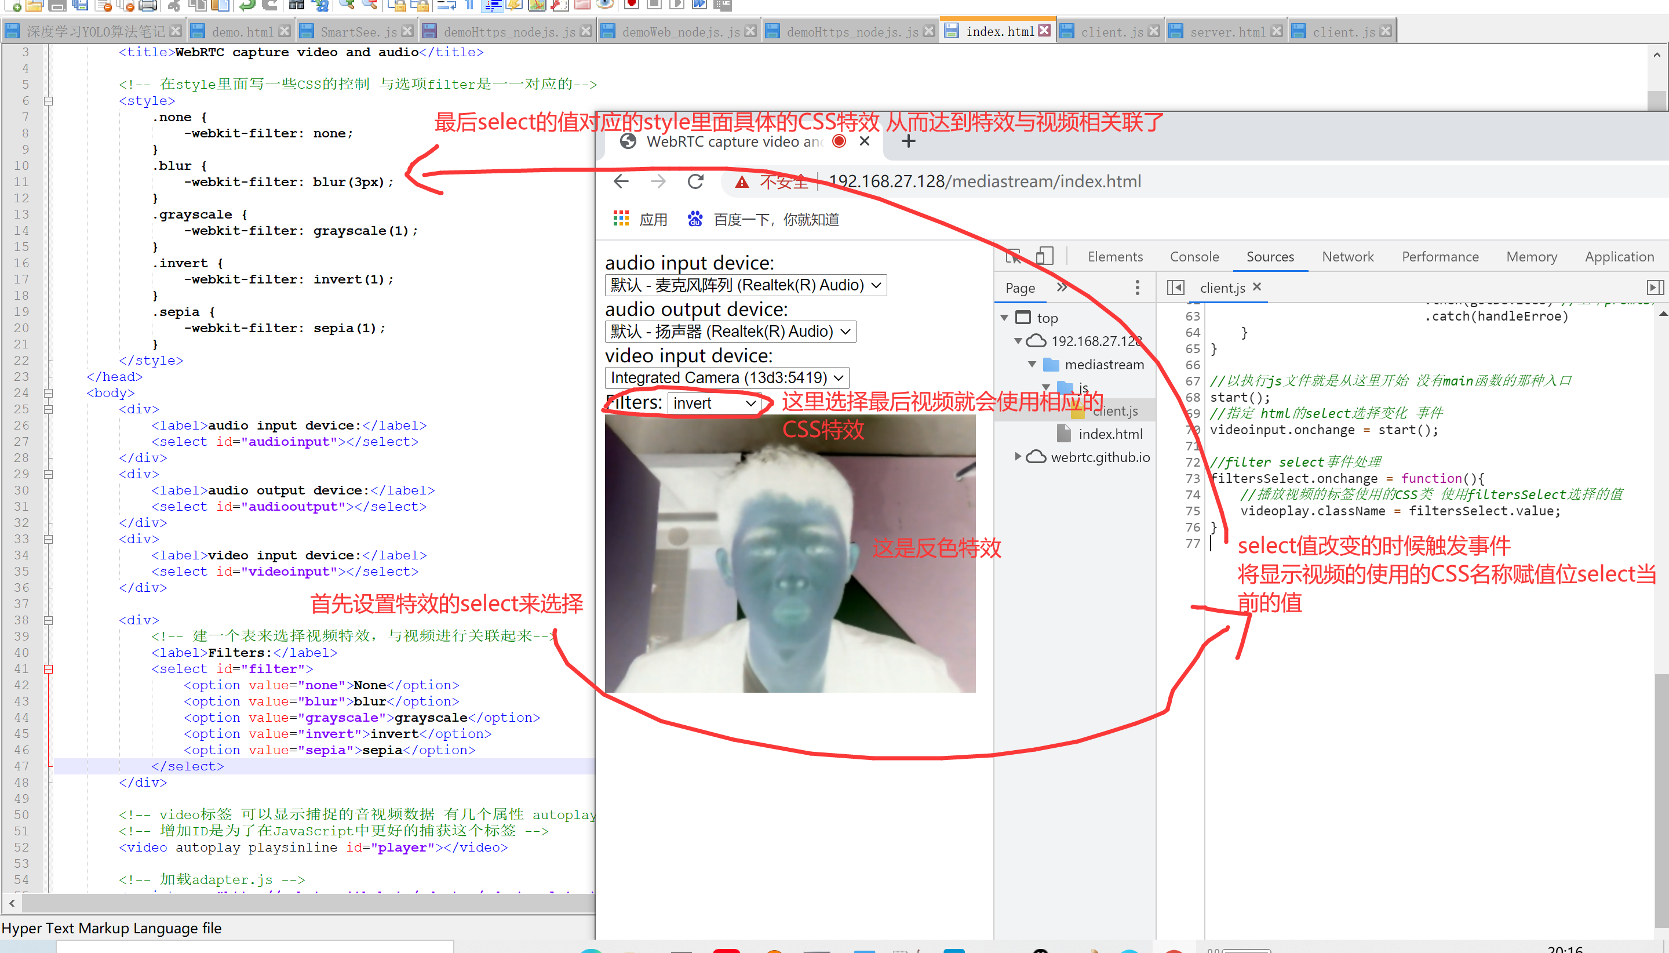Collapse the body tag fold marker

(49, 392)
